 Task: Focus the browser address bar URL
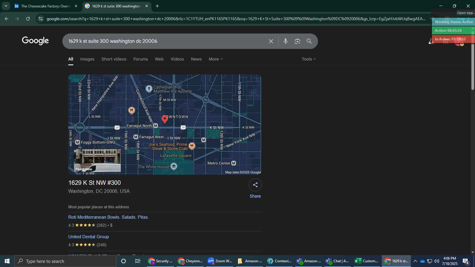[236, 19]
